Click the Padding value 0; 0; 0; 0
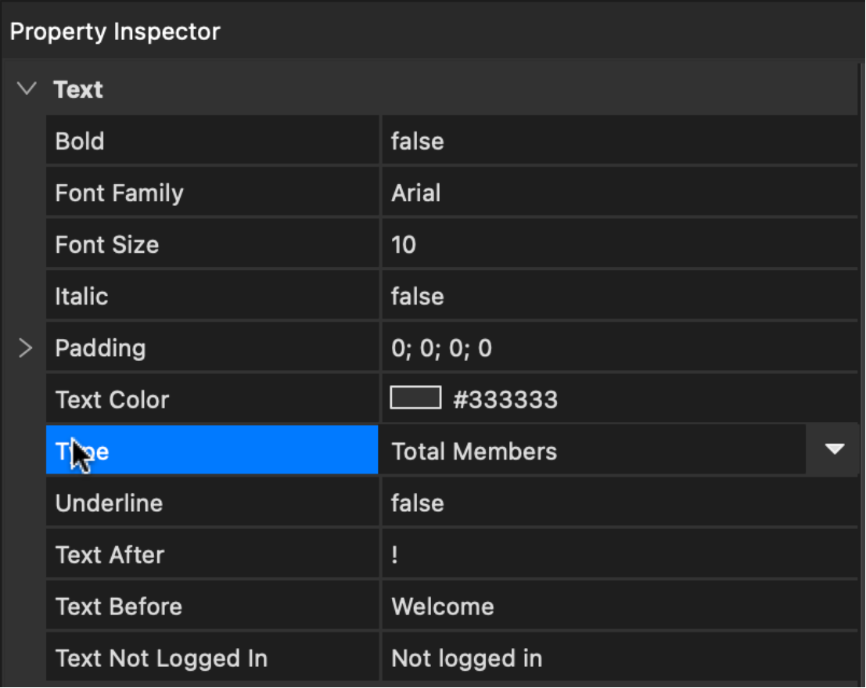This screenshot has height=688, width=866. coord(441,348)
